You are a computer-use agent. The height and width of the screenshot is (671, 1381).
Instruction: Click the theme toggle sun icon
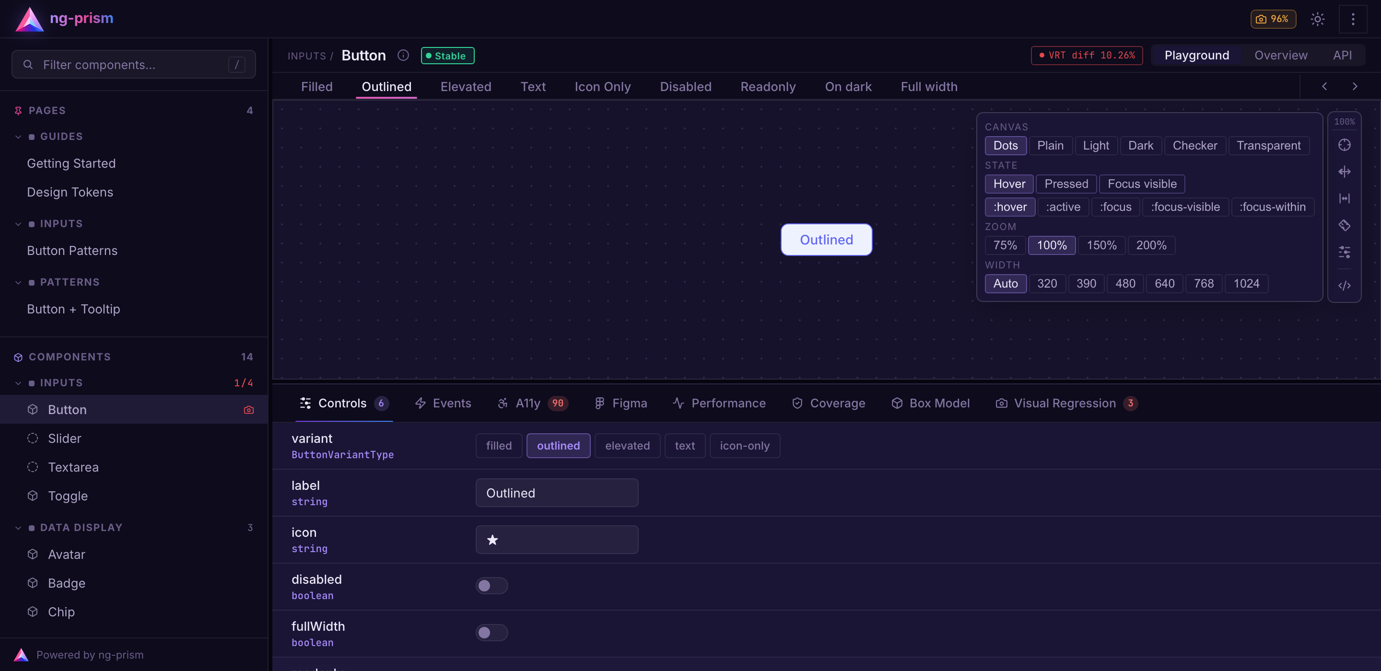pos(1317,19)
